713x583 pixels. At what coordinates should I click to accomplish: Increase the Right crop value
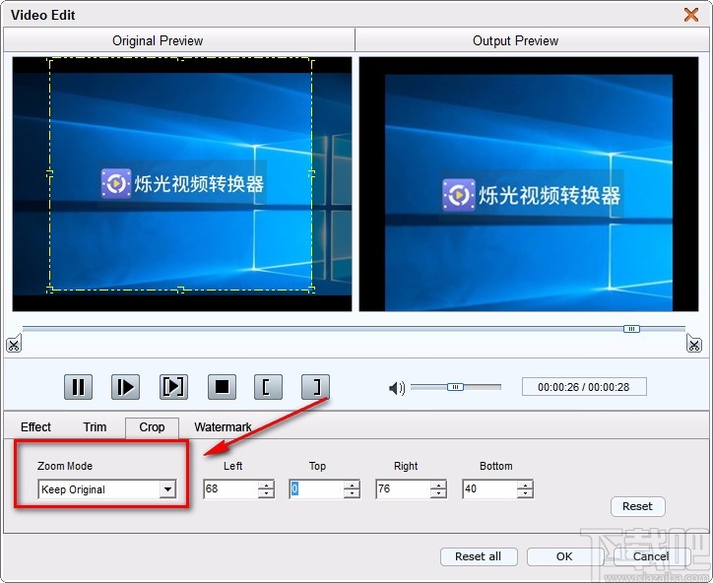tap(438, 485)
